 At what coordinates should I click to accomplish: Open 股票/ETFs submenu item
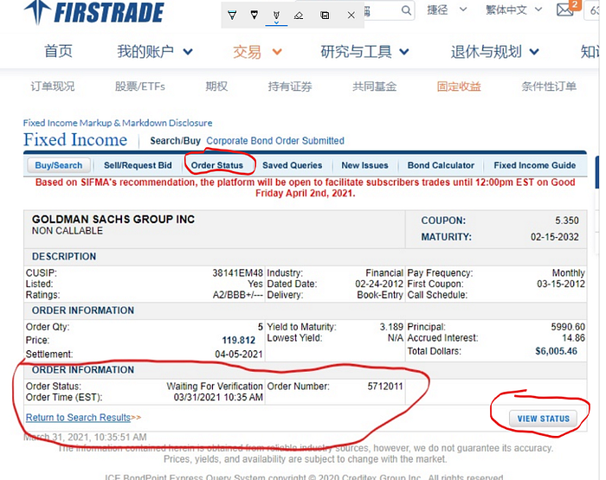(x=140, y=86)
